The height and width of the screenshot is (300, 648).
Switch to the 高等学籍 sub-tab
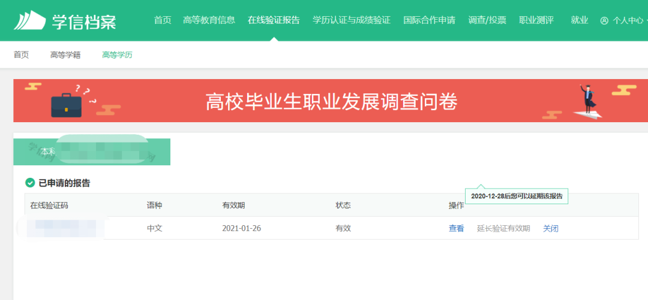(65, 55)
